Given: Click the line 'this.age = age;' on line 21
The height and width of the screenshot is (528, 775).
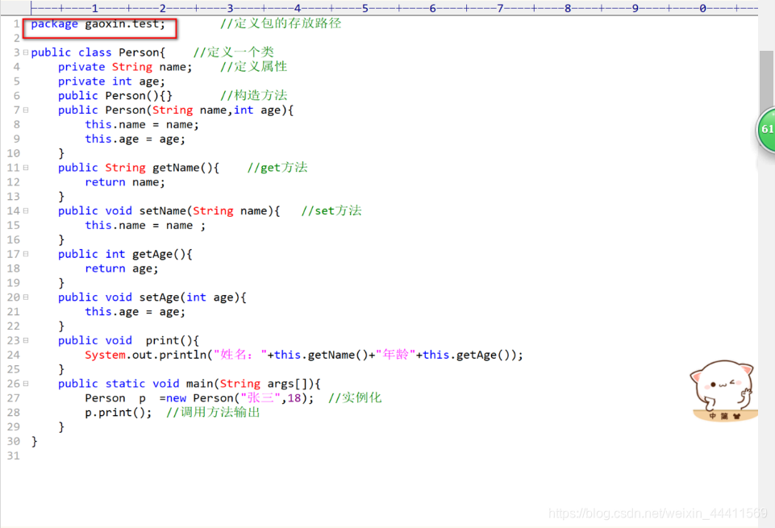Looking at the screenshot, I should click(x=135, y=312).
